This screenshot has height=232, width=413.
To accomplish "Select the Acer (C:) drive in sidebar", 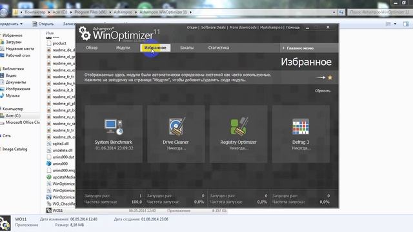I will 13,116.
